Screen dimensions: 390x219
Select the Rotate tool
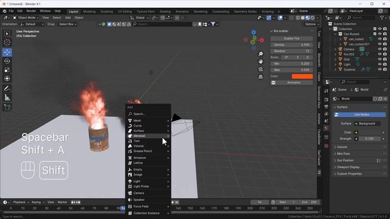(x=7, y=61)
